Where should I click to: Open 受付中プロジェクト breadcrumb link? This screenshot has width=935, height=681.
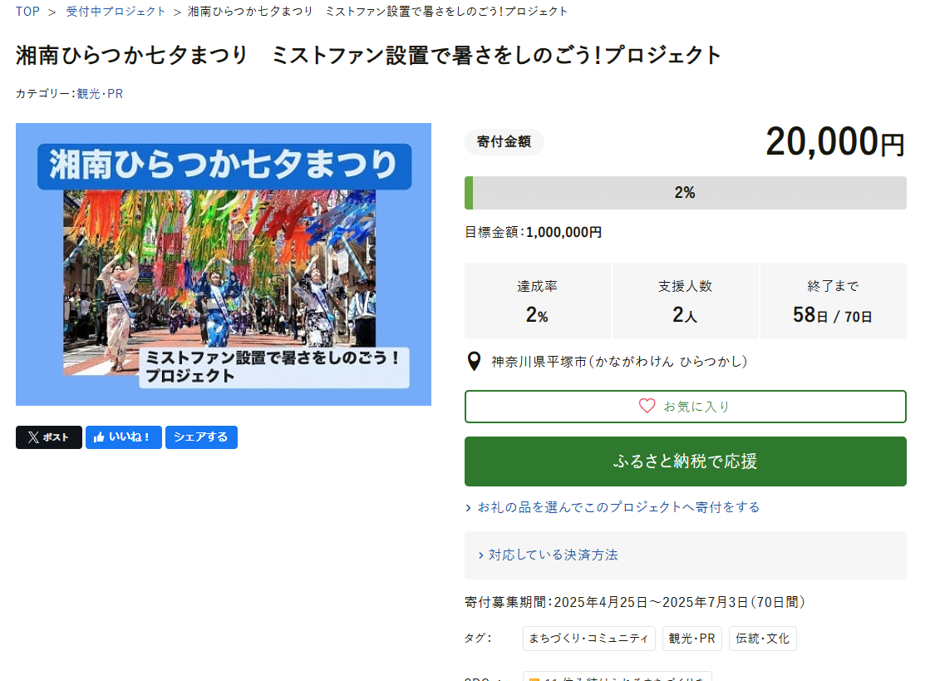[116, 12]
